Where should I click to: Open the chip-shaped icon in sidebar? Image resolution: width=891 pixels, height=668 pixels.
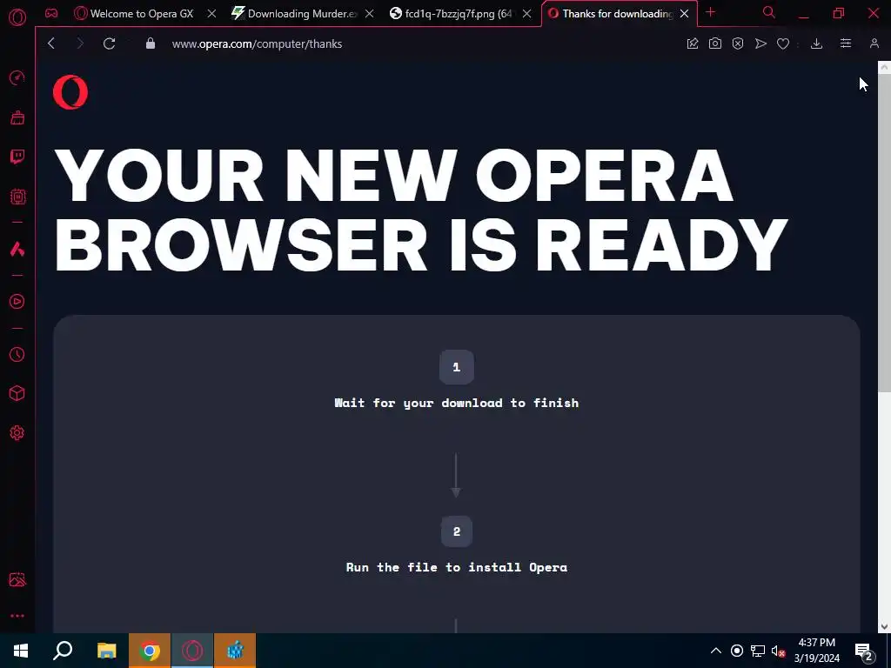17,197
